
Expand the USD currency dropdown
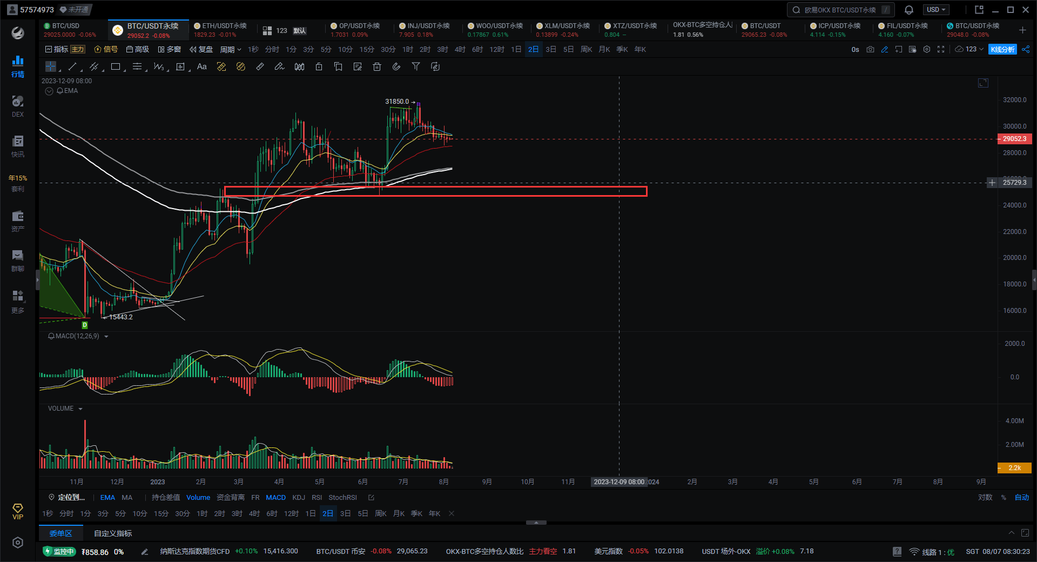point(936,9)
